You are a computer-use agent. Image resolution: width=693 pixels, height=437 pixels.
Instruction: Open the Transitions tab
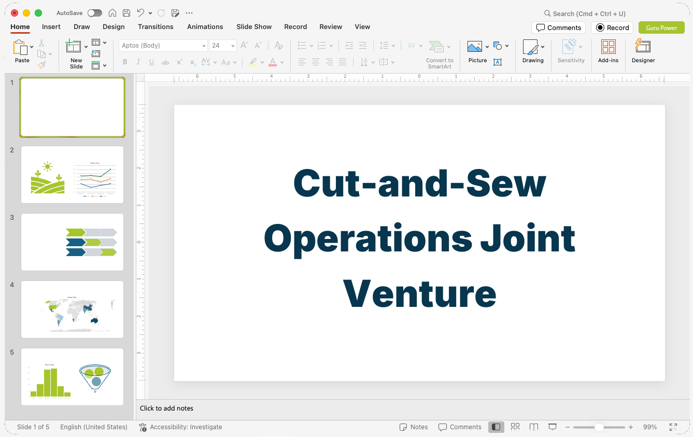(155, 27)
